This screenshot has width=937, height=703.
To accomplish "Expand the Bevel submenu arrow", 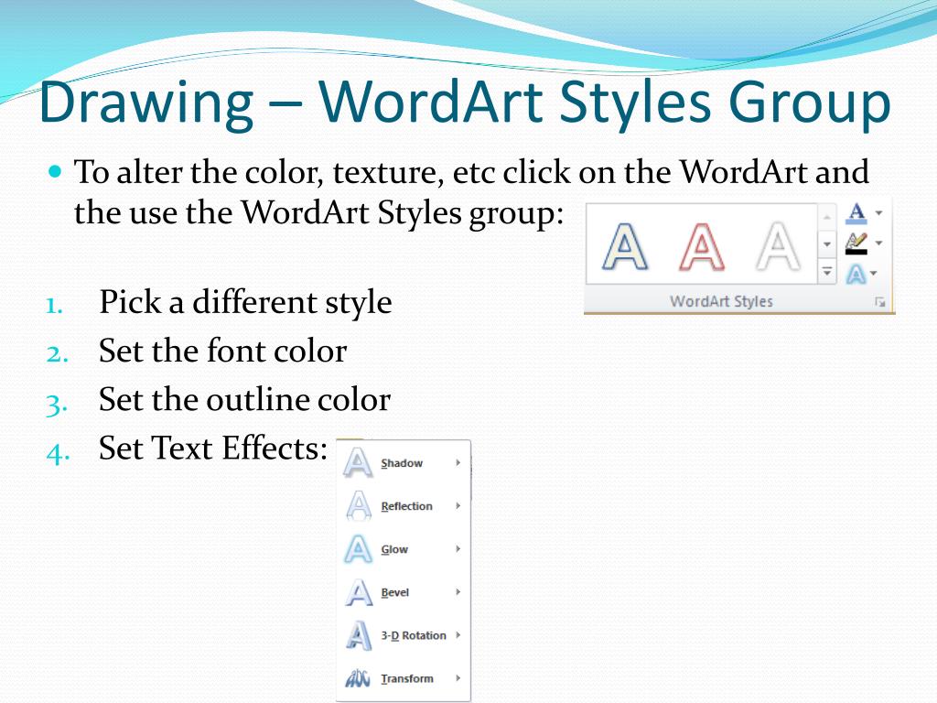I will (458, 592).
